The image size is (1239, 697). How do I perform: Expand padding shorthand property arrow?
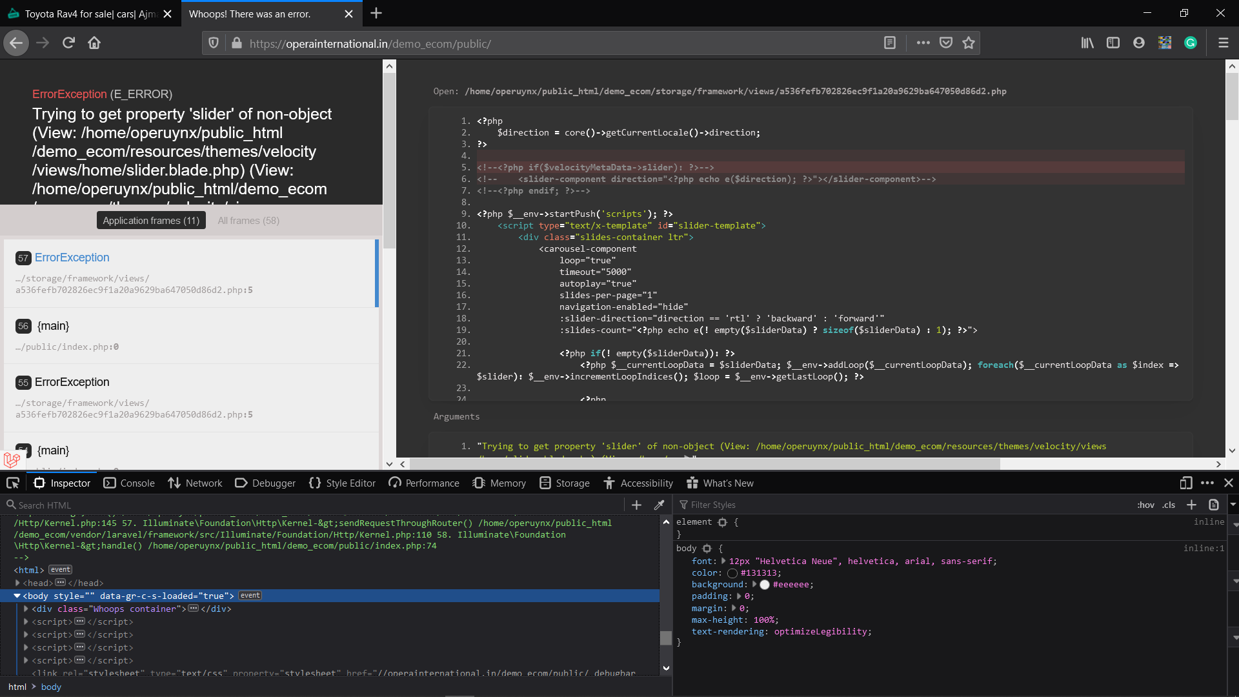(x=739, y=596)
